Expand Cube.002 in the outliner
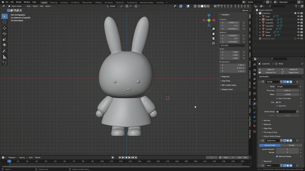 [260, 23]
